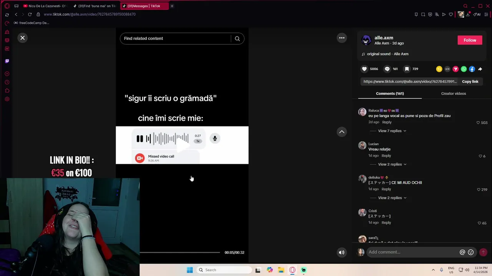Open Windows Start menu
The height and width of the screenshot is (276, 492).
pos(189,270)
